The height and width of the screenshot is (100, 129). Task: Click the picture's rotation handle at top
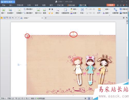pyautogui.click(x=73, y=33)
